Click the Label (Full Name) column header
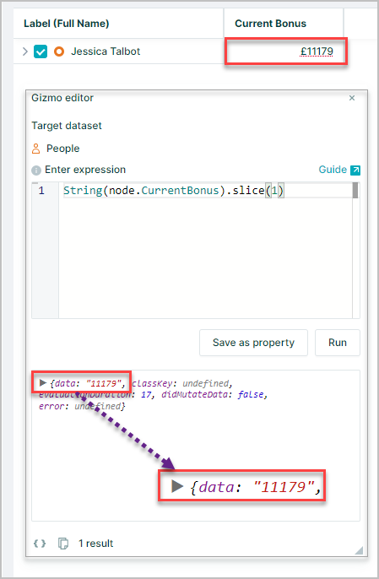Image resolution: width=379 pixels, height=579 pixels. [x=67, y=24]
